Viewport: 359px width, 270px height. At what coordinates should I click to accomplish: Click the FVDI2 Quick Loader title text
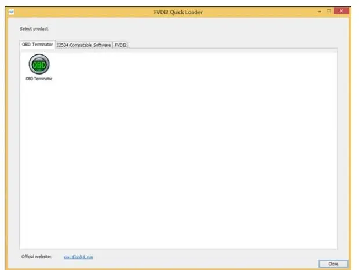coord(178,12)
